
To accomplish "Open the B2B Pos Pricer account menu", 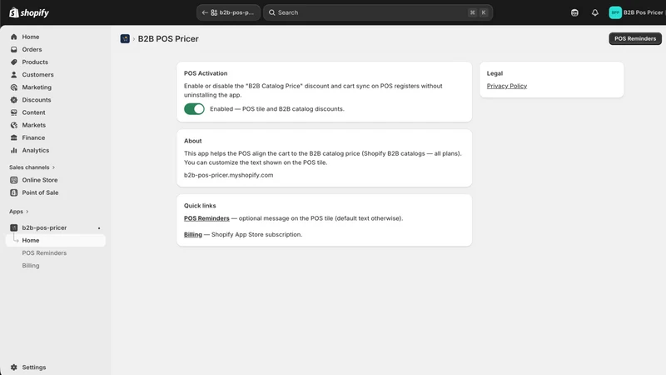I will [x=636, y=12].
